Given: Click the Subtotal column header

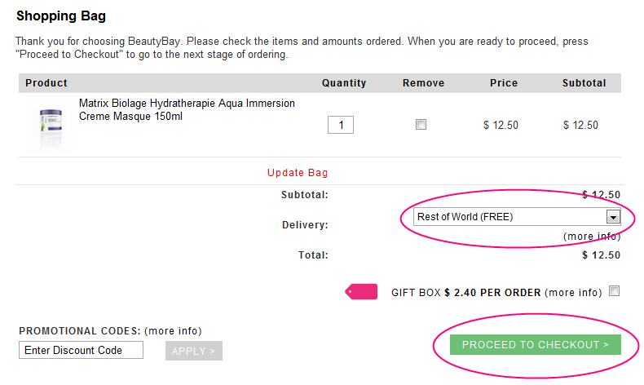Looking at the screenshot, I should [584, 83].
